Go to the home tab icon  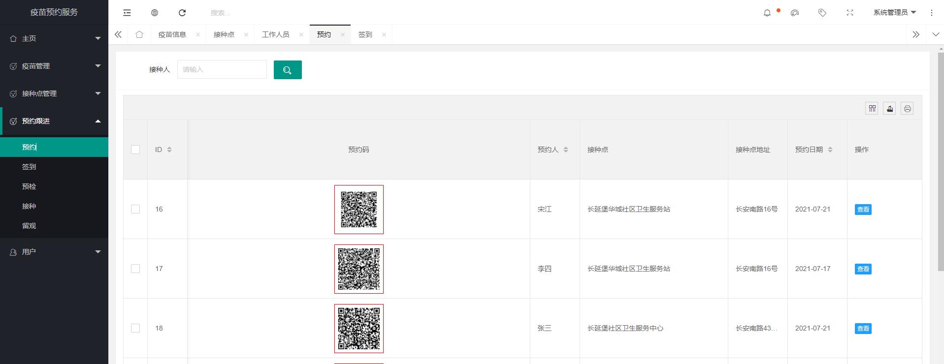[x=139, y=34]
